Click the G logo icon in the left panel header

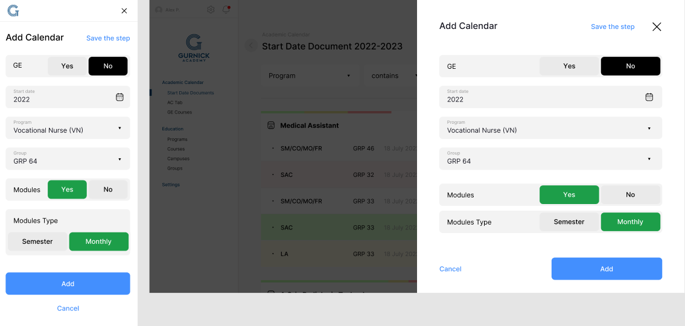click(13, 11)
